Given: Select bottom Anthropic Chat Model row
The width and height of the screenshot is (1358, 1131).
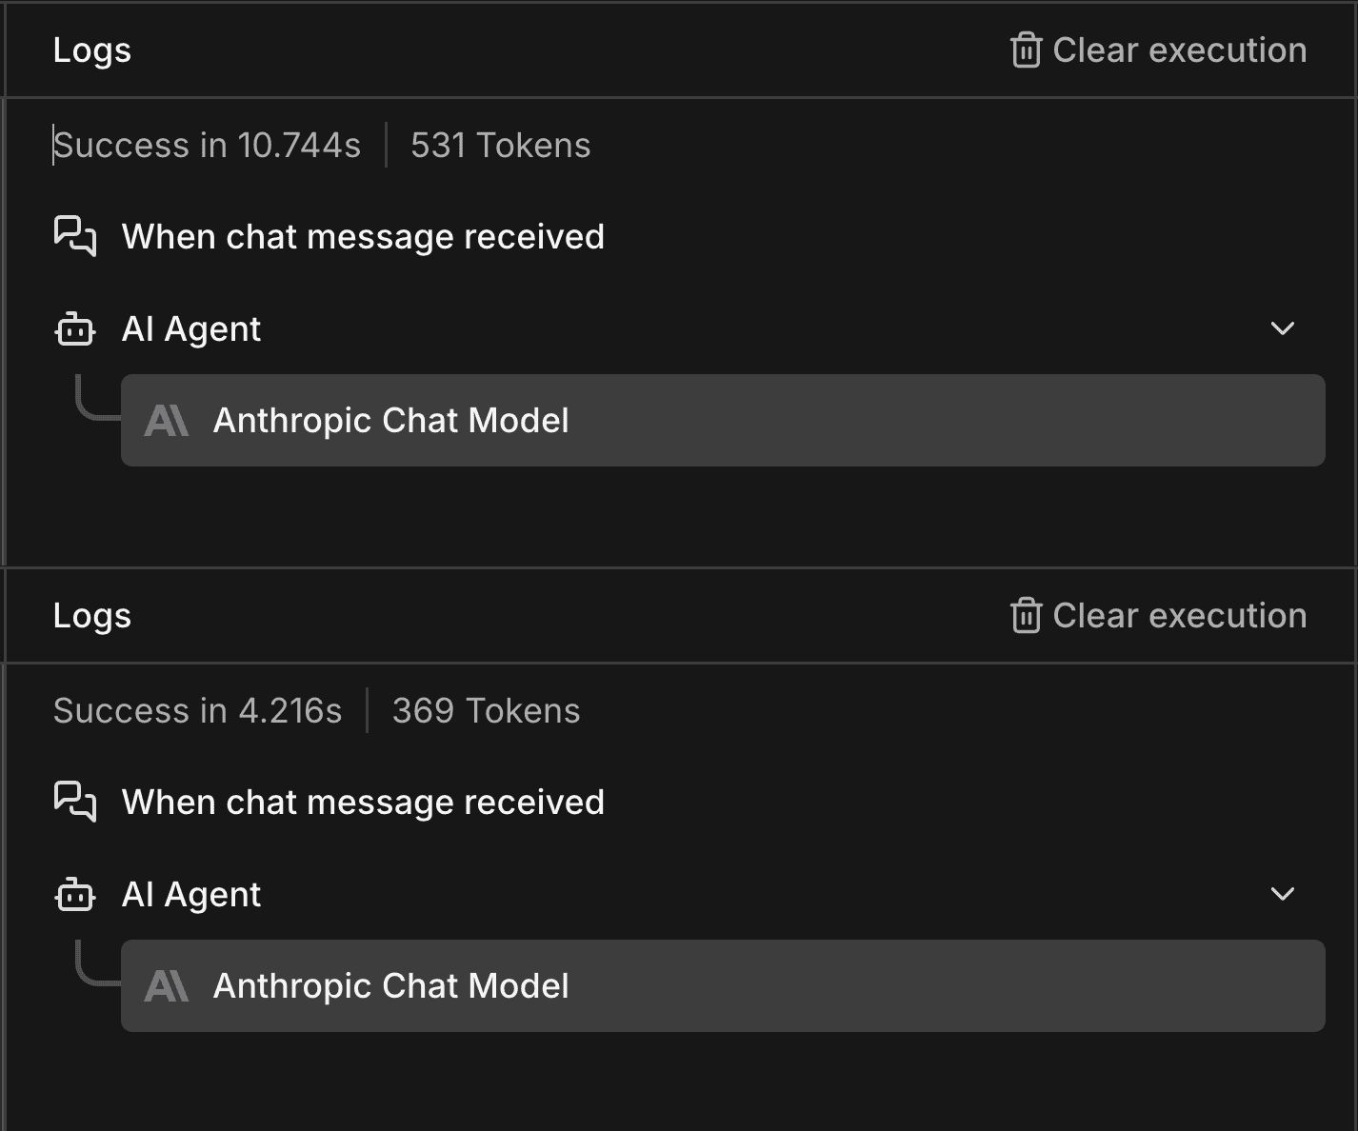Looking at the screenshot, I should pos(722,986).
